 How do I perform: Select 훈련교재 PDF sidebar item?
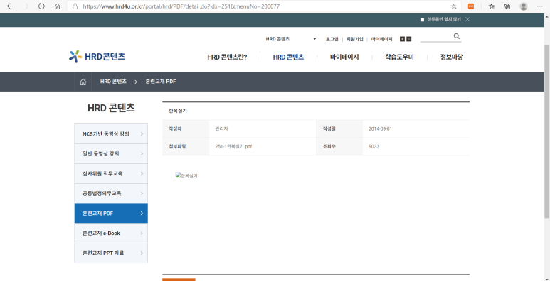click(111, 213)
